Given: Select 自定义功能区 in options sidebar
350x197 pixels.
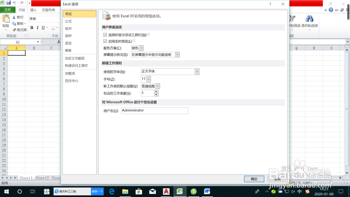Looking at the screenshot, I should coord(79,58).
